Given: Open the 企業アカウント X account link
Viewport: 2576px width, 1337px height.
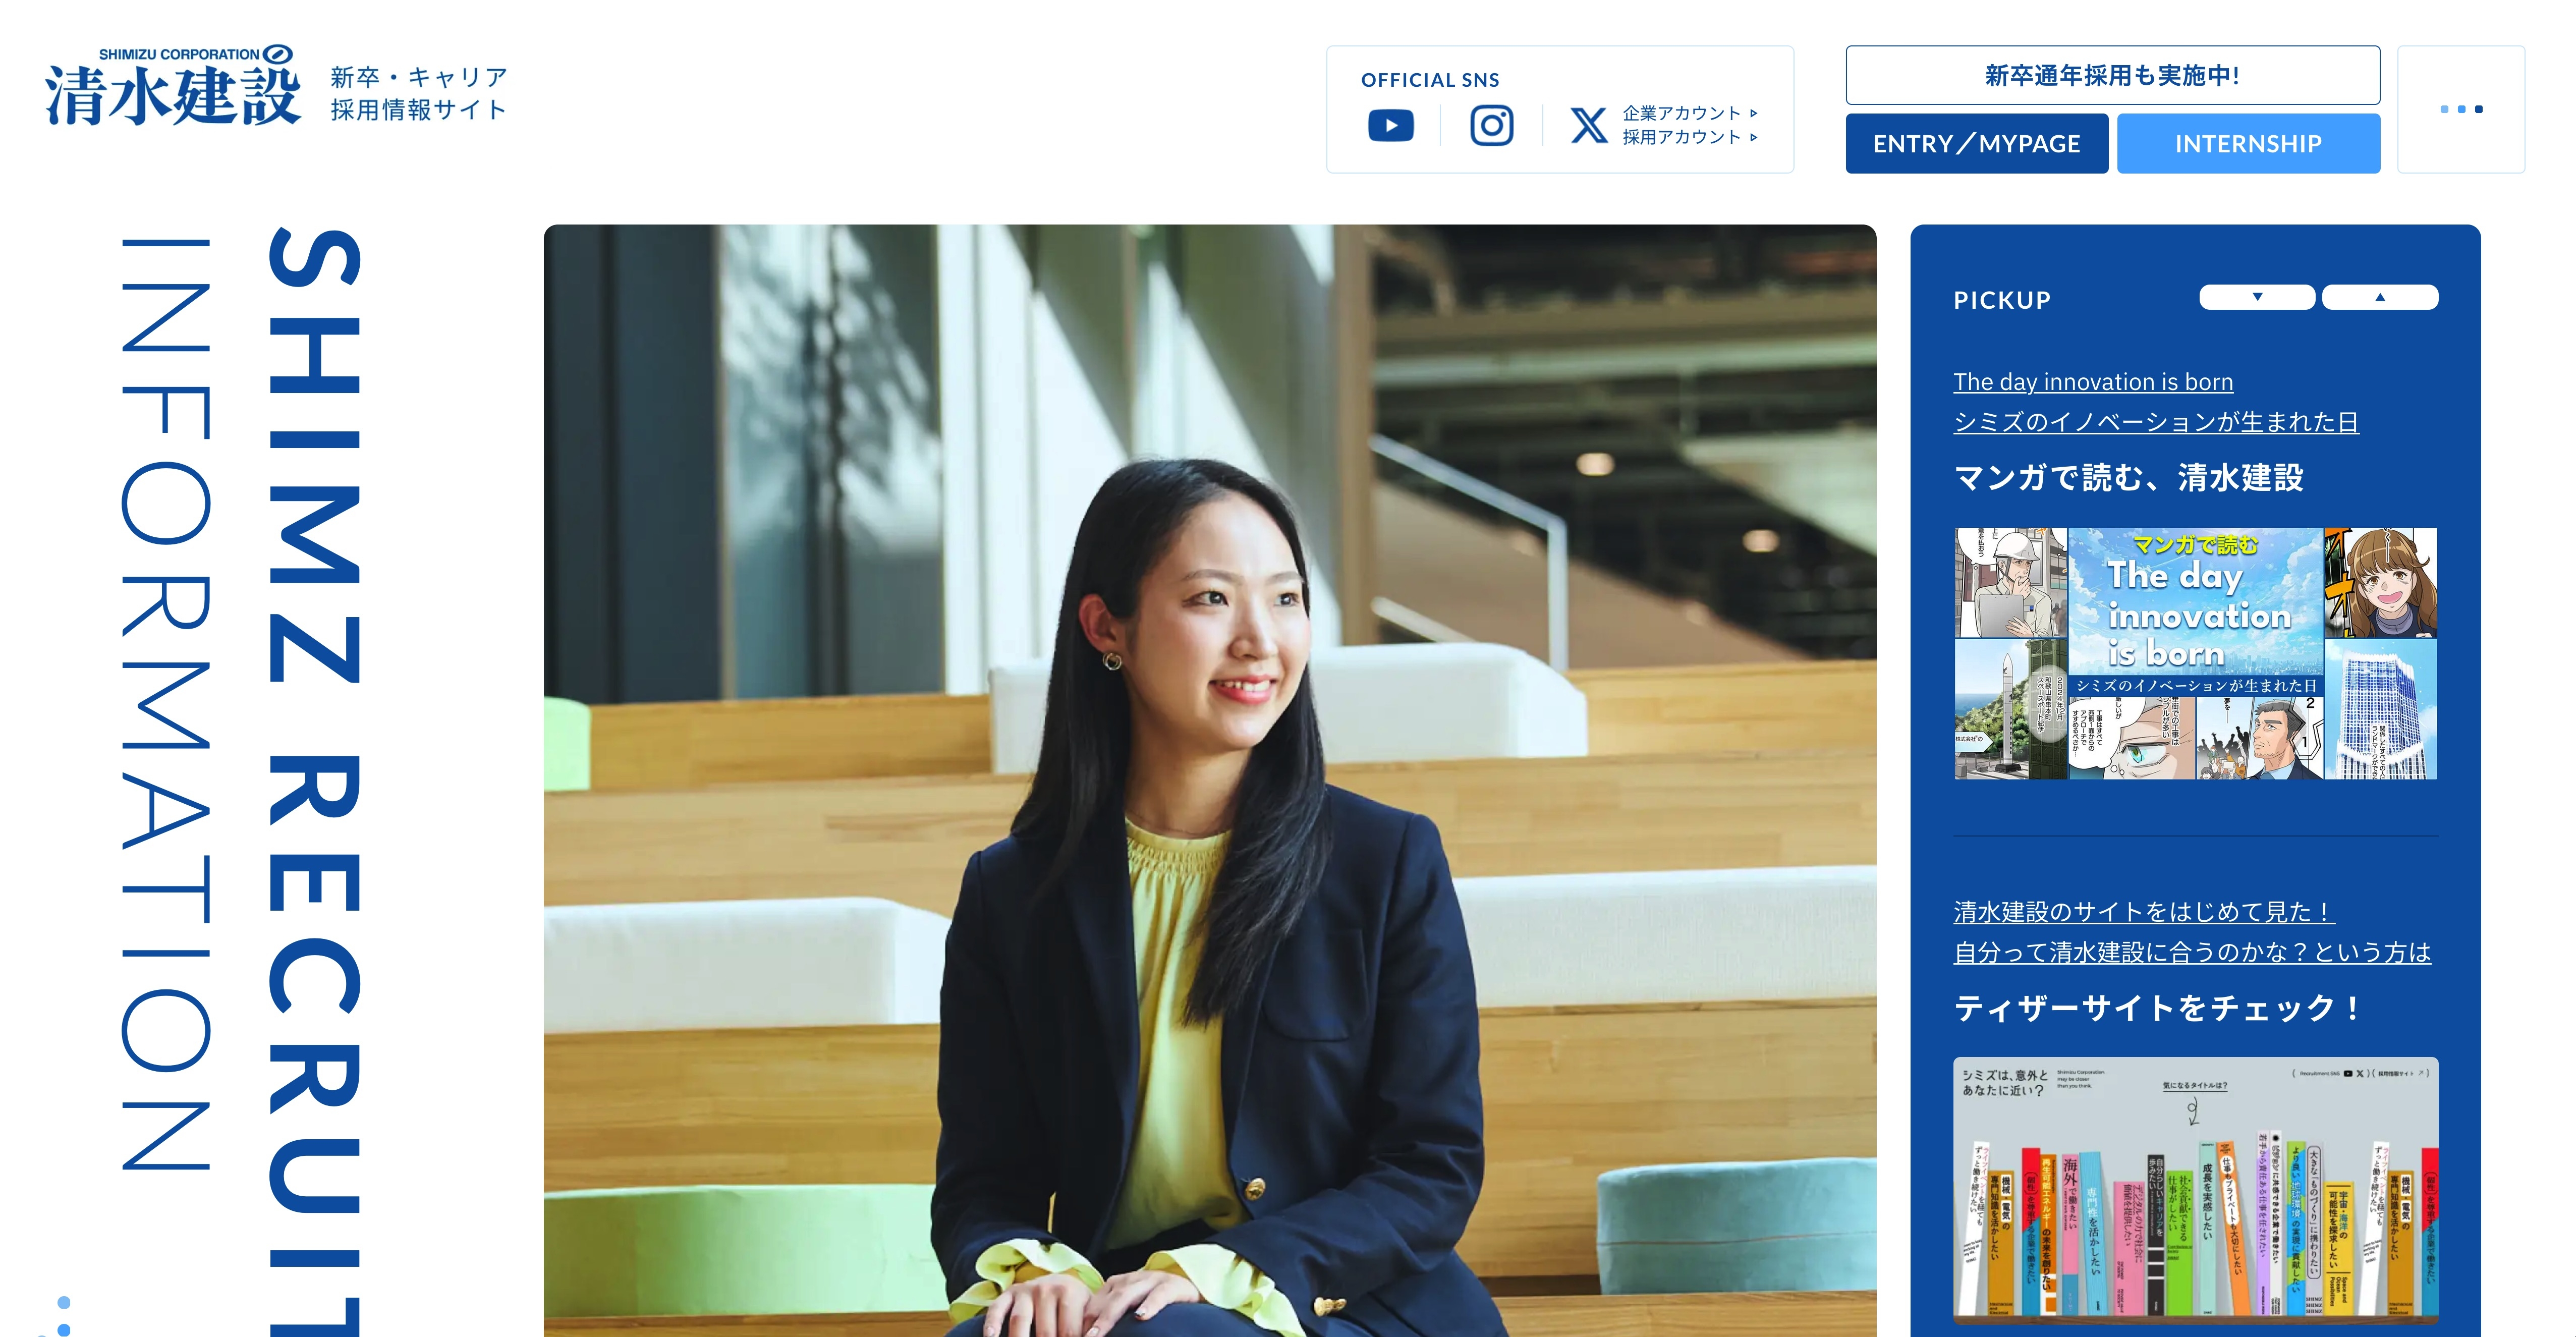Looking at the screenshot, I should (x=1689, y=113).
